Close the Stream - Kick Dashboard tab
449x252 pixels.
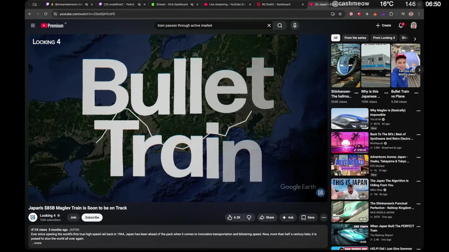click(x=197, y=5)
